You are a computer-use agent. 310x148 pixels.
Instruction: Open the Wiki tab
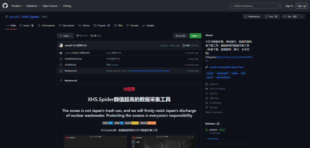coord(118,25)
